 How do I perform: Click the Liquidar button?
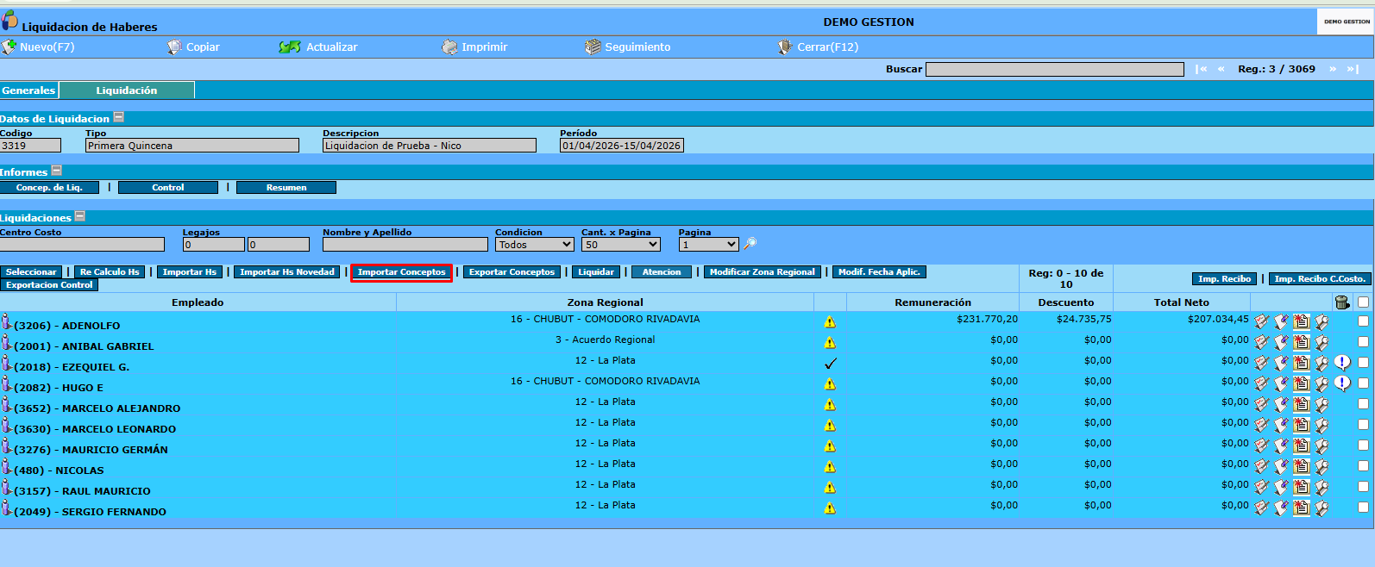(596, 271)
